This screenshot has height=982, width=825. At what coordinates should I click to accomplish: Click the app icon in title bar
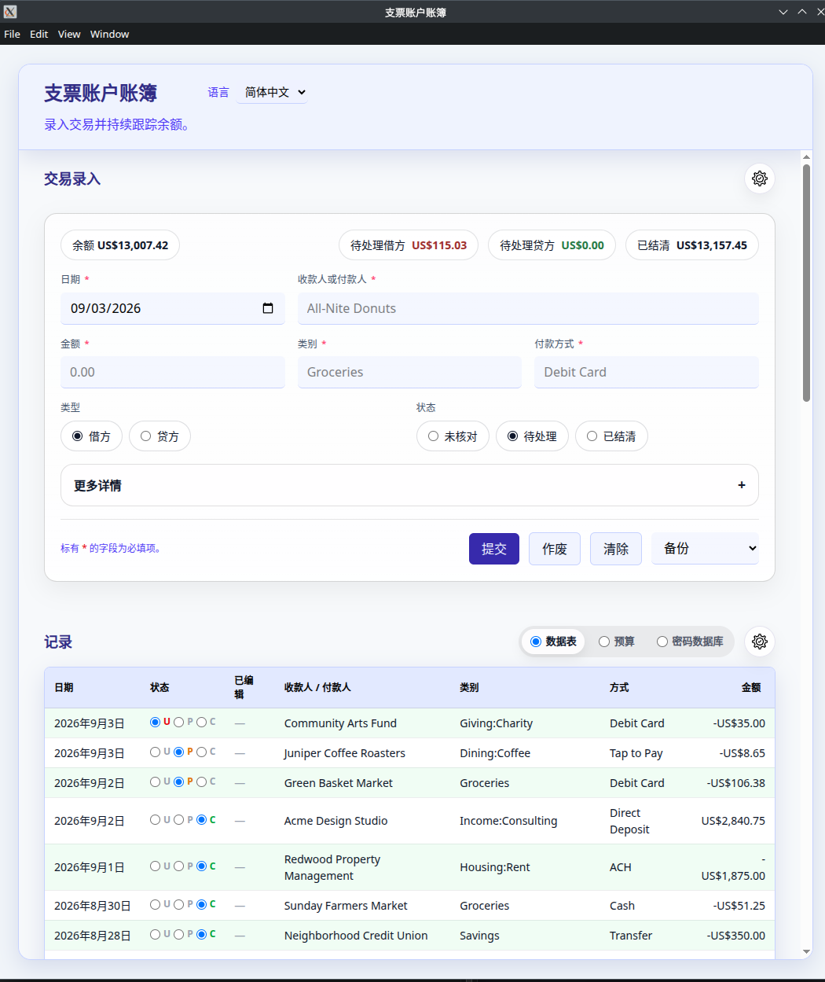9,12
